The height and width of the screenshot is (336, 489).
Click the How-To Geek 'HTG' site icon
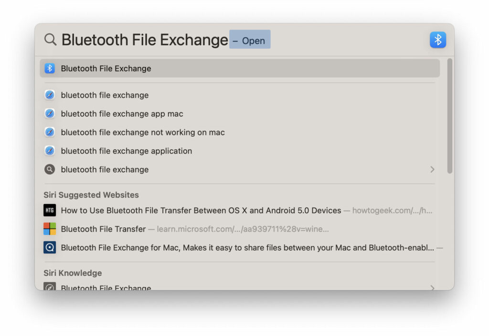50,210
